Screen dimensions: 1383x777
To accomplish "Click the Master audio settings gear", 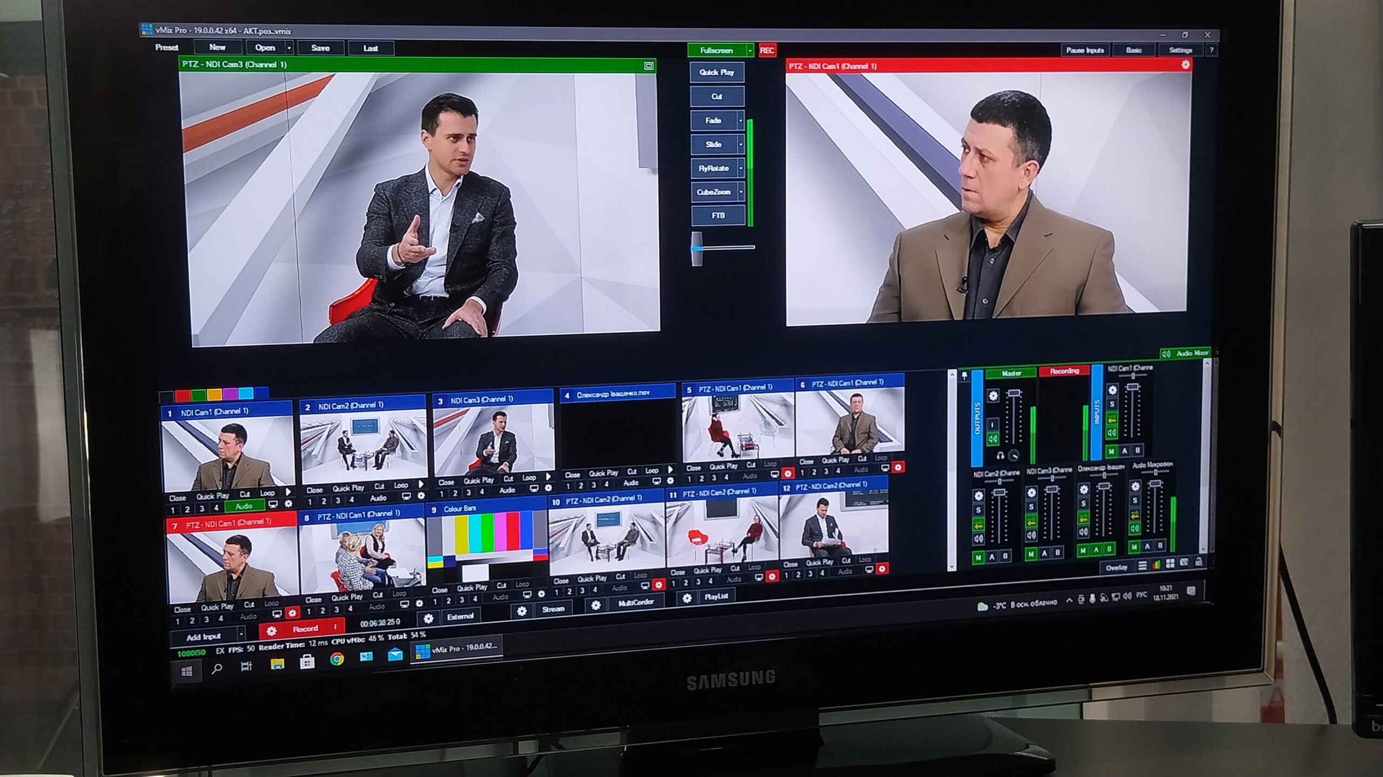I will pos(993,396).
